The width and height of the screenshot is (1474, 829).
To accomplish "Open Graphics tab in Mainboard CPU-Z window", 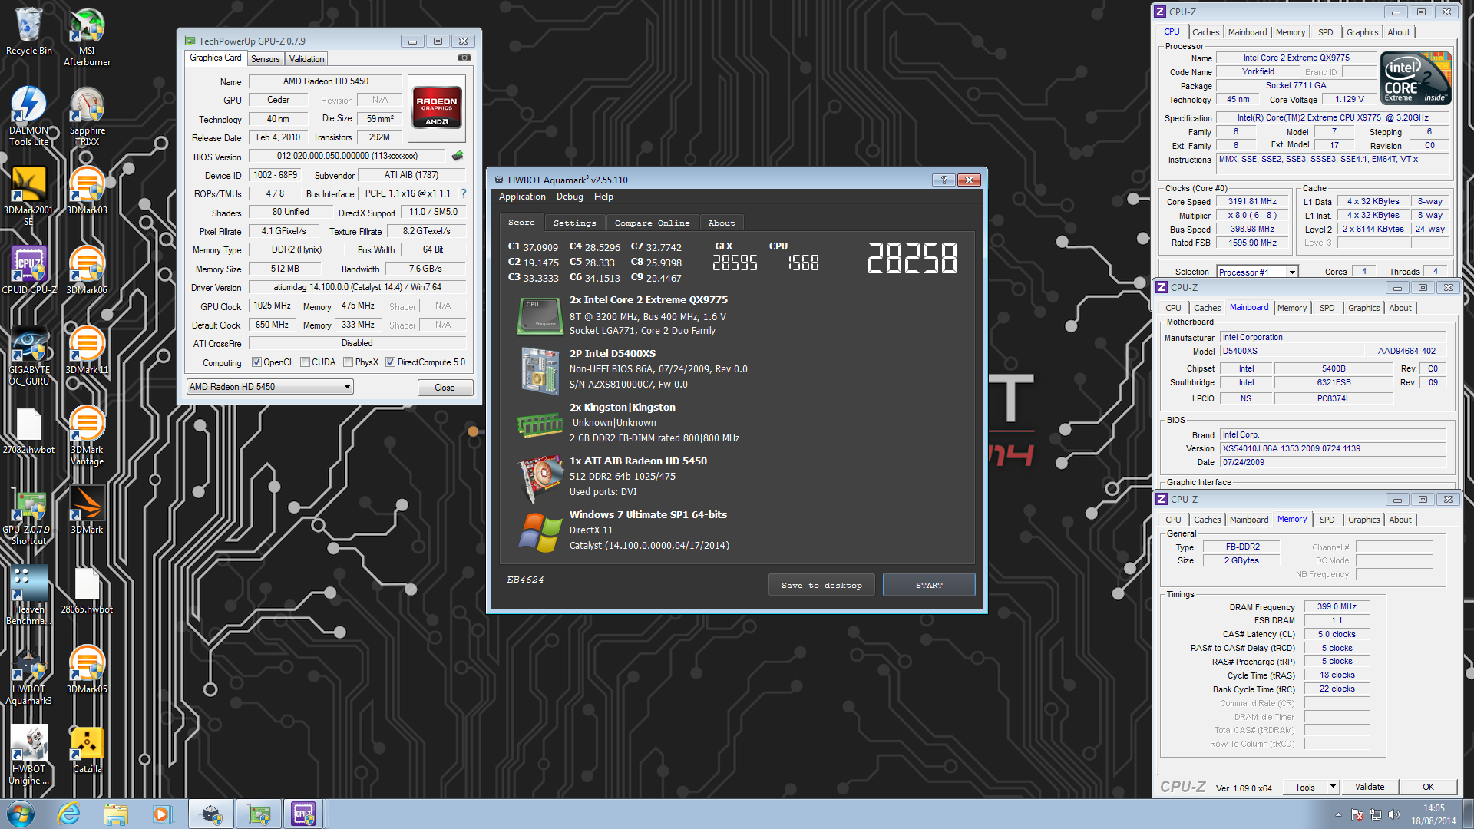I will click(x=1363, y=308).
